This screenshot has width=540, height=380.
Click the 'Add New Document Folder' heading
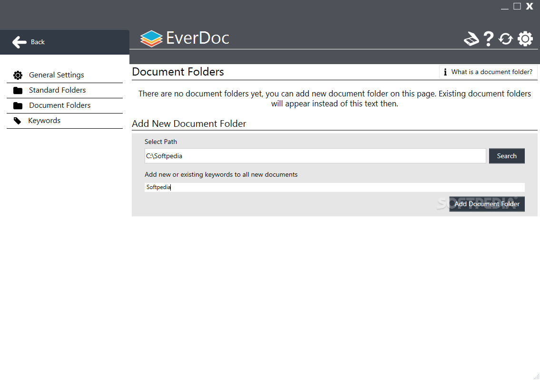coord(189,124)
